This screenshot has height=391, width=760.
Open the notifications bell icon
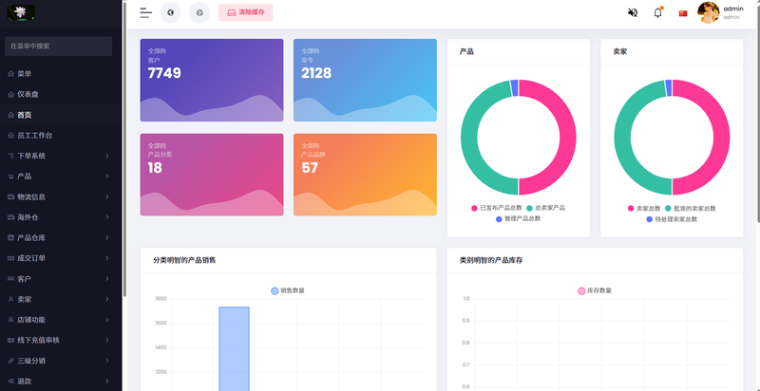(657, 13)
